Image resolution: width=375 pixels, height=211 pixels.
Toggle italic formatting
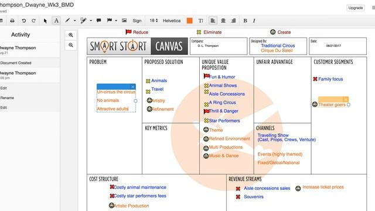[254, 21]
